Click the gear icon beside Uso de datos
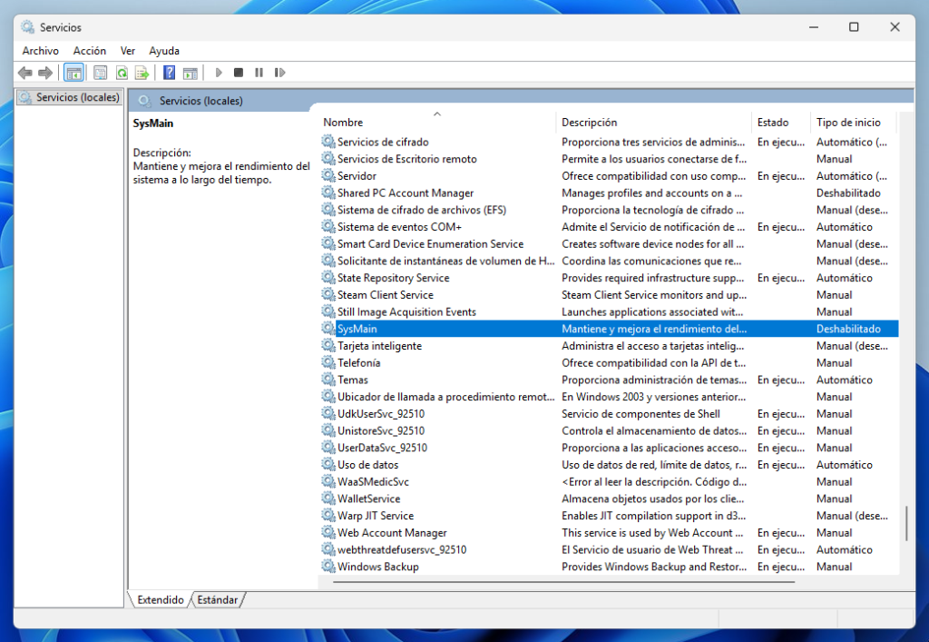 click(328, 464)
